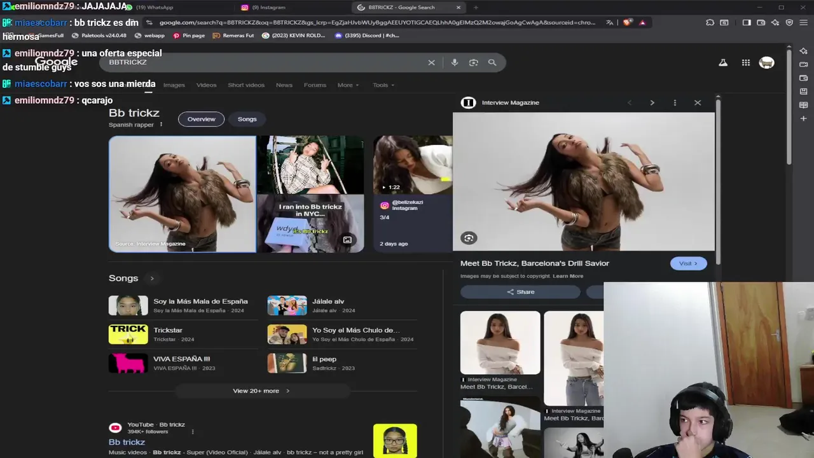Select the Short videos search tab
This screenshot has width=814, height=458.
246,85
